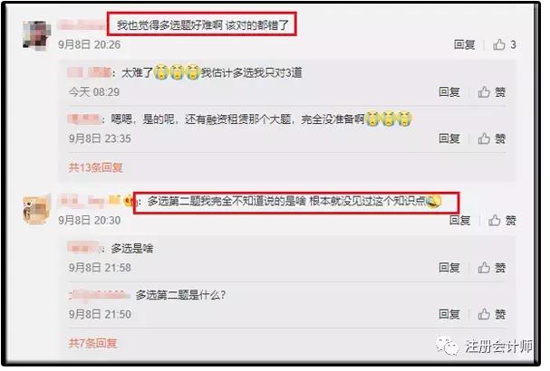Open first commenter's pixelated avatar
Viewport: 550px width, 371px height.
click(x=37, y=35)
